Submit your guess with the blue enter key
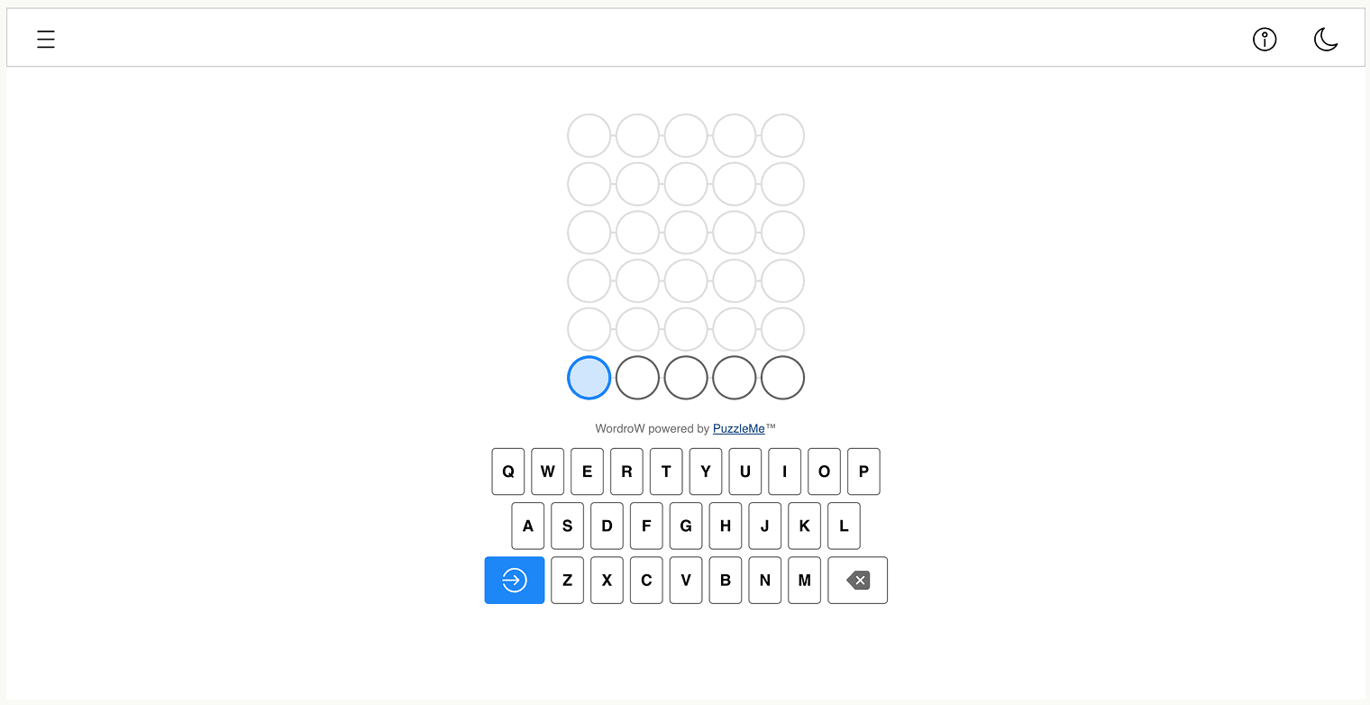 514,580
